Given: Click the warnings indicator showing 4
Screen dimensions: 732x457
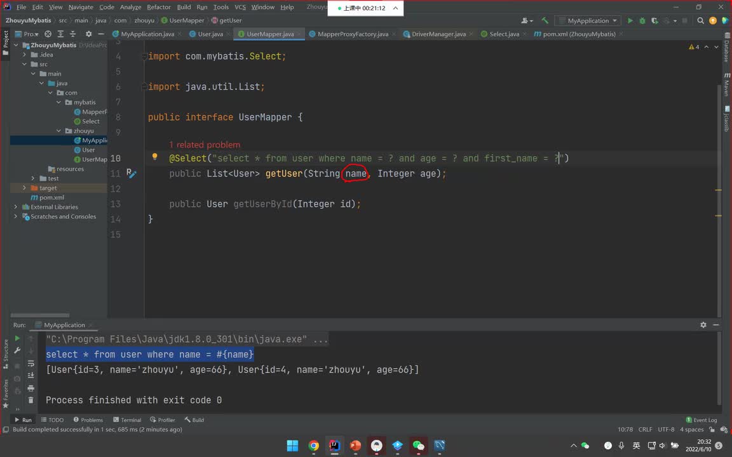Looking at the screenshot, I should coord(694,46).
